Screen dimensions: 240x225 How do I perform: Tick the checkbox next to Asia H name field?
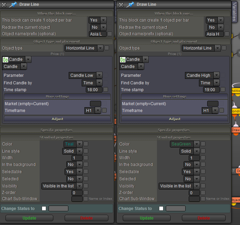[x=227, y=34]
